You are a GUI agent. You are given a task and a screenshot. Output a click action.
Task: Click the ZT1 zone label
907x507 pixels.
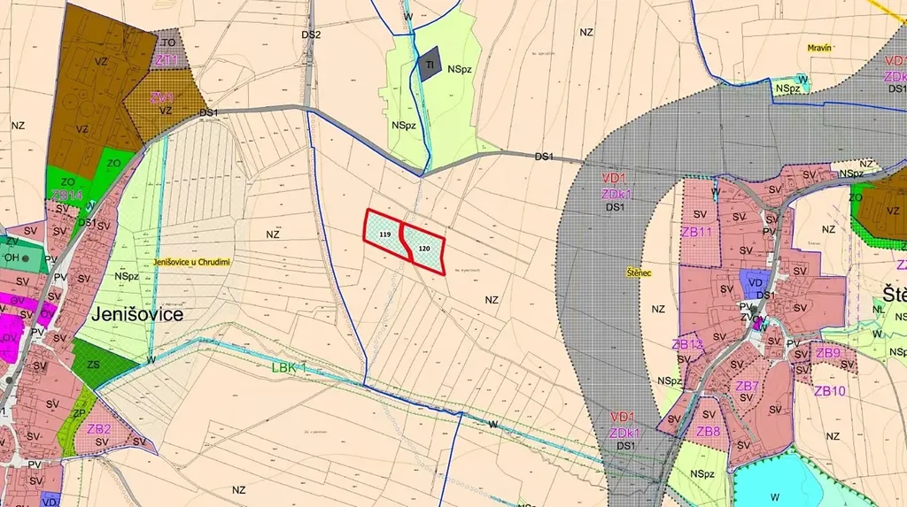[167, 60]
